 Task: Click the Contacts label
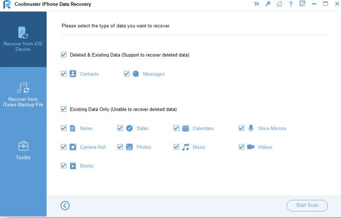point(89,74)
